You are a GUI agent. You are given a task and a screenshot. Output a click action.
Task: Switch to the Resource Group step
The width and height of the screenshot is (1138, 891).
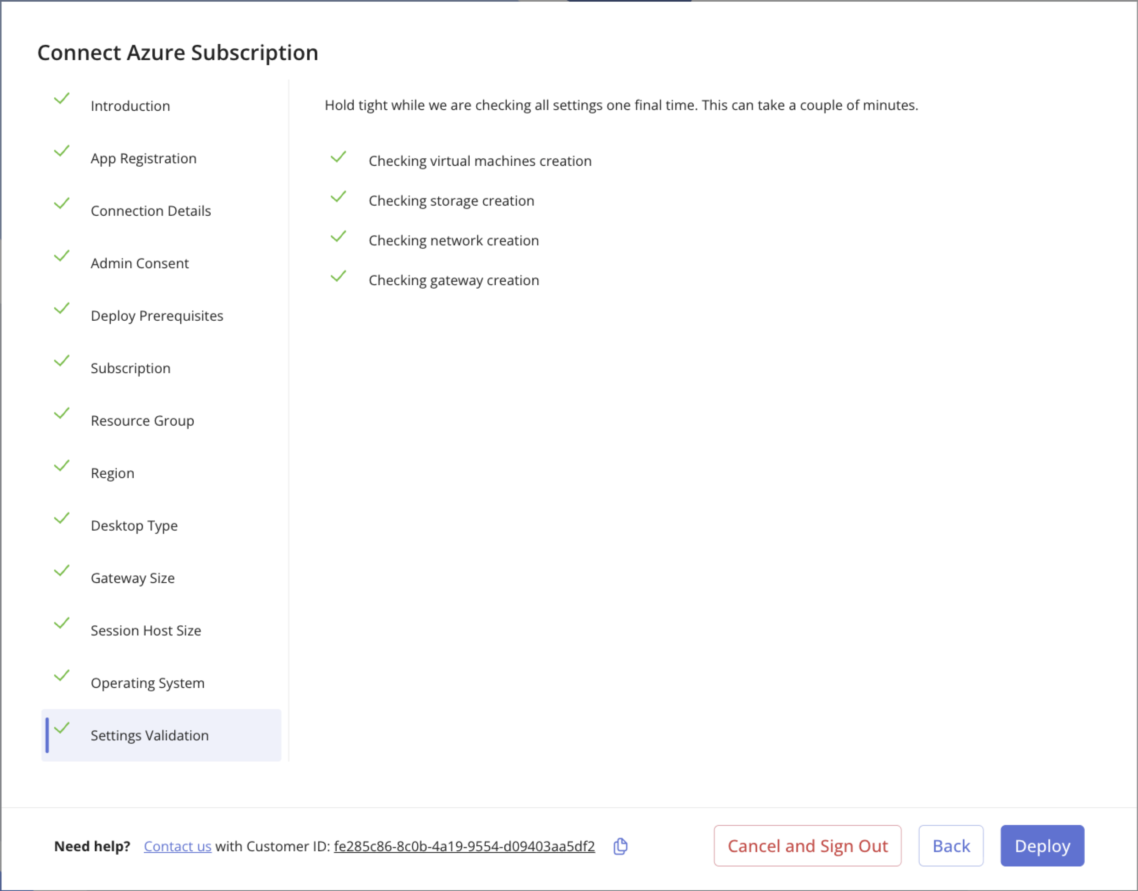(142, 421)
